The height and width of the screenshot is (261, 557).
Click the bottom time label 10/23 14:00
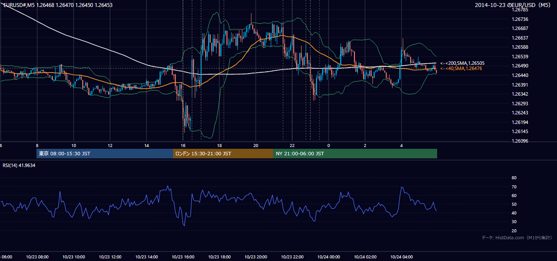[x=146, y=257]
